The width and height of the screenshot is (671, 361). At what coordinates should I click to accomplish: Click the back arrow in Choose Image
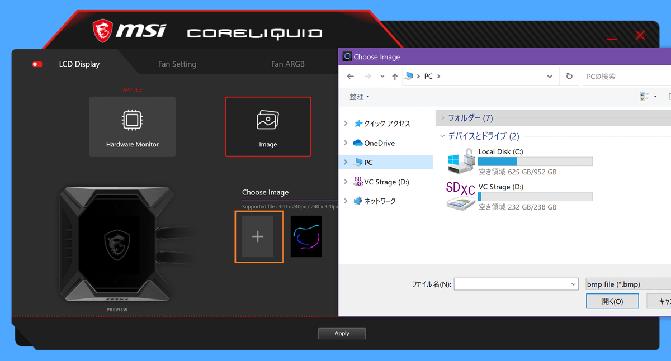(350, 77)
